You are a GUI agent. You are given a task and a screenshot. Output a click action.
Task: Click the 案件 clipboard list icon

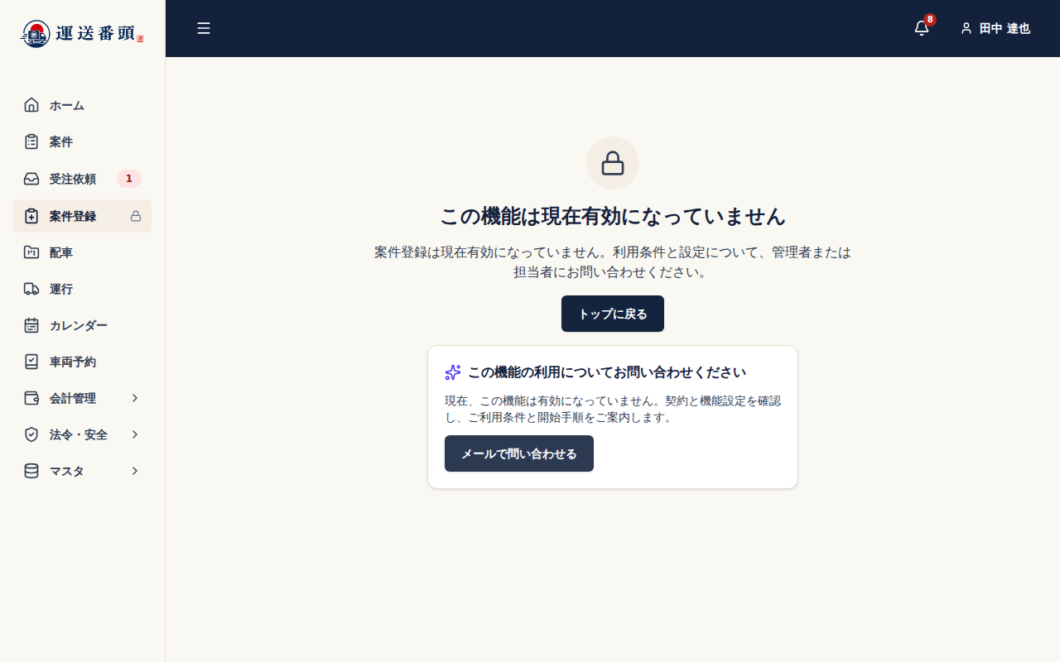point(31,142)
